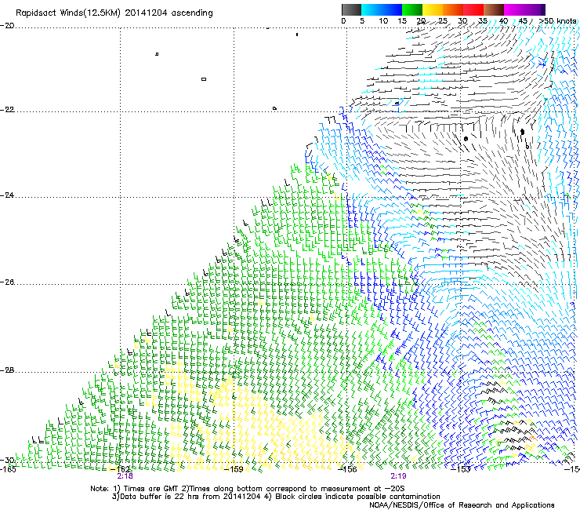Click the gray 0-5 knots legend segment
Screen dimensions: 580x510
pyautogui.click(x=351, y=9)
